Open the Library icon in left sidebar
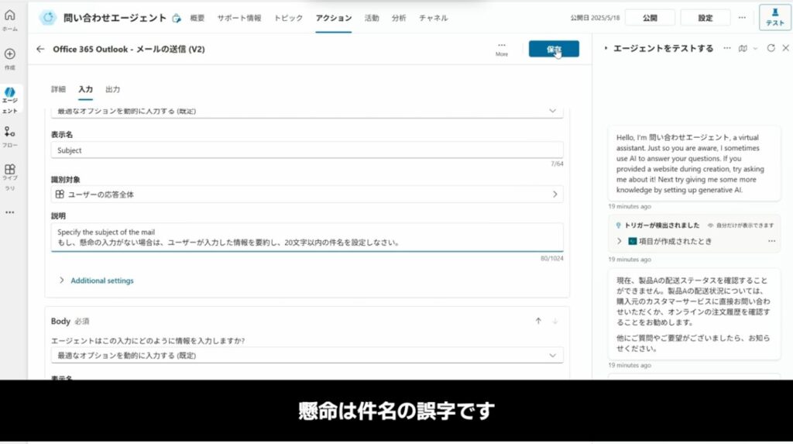The image size is (793, 444). (x=9, y=170)
